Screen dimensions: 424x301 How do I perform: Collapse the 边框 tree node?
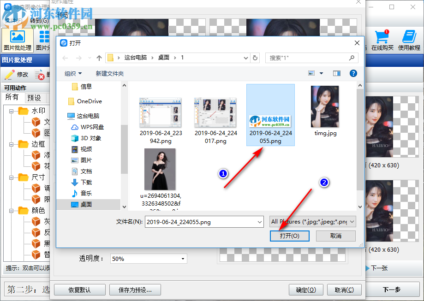[11, 144]
